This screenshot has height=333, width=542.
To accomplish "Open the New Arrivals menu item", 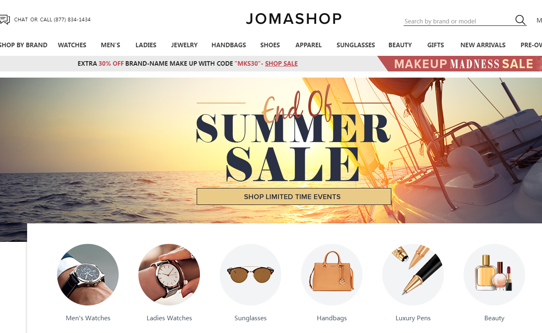I will coord(483,45).
